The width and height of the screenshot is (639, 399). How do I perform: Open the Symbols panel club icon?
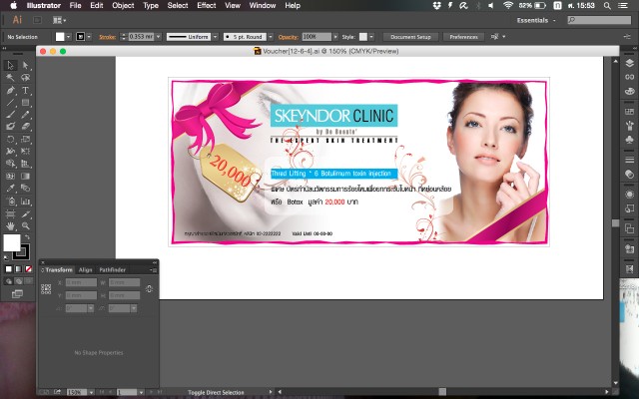pos(630,140)
